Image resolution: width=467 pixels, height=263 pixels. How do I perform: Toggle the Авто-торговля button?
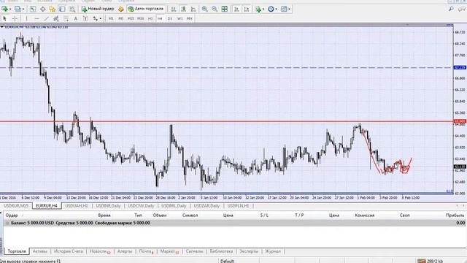click(x=146, y=9)
